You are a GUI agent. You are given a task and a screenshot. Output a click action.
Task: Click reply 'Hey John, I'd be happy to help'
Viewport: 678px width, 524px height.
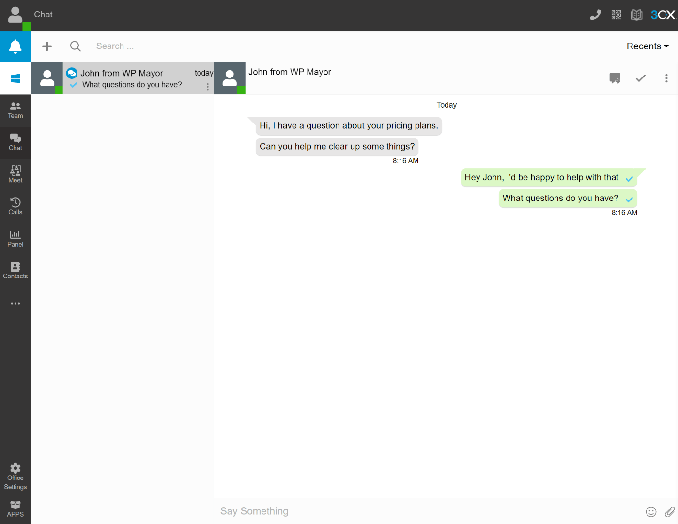point(549,178)
